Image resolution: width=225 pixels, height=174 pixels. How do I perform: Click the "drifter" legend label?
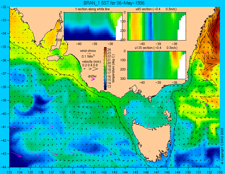click(x=92, y=76)
